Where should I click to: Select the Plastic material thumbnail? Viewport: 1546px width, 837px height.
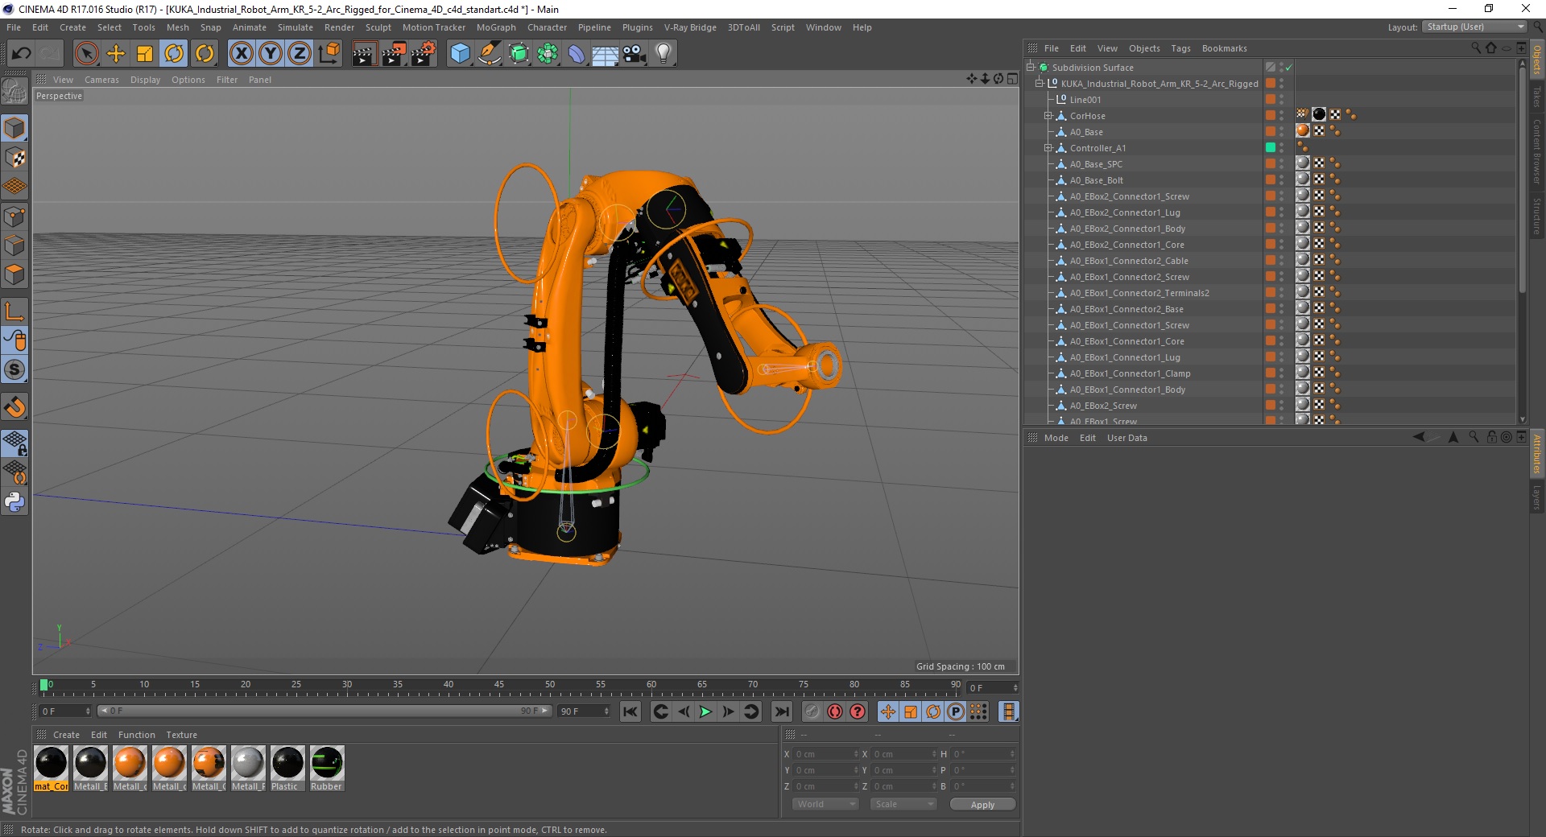click(x=287, y=768)
